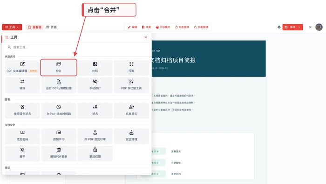Rotate left with 向左旋转
The height and width of the screenshot is (184, 326).
[182, 27]
